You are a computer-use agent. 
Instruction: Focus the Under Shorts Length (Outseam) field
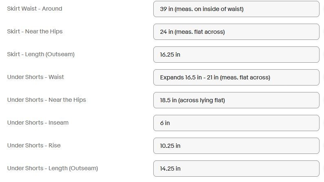(236, 169)
